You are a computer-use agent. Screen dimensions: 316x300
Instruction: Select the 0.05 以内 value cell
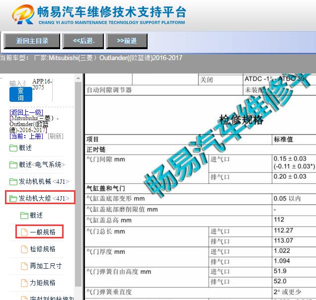pos(287,199)
